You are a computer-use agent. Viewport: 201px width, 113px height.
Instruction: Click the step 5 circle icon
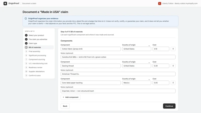(x=26, y=51)
